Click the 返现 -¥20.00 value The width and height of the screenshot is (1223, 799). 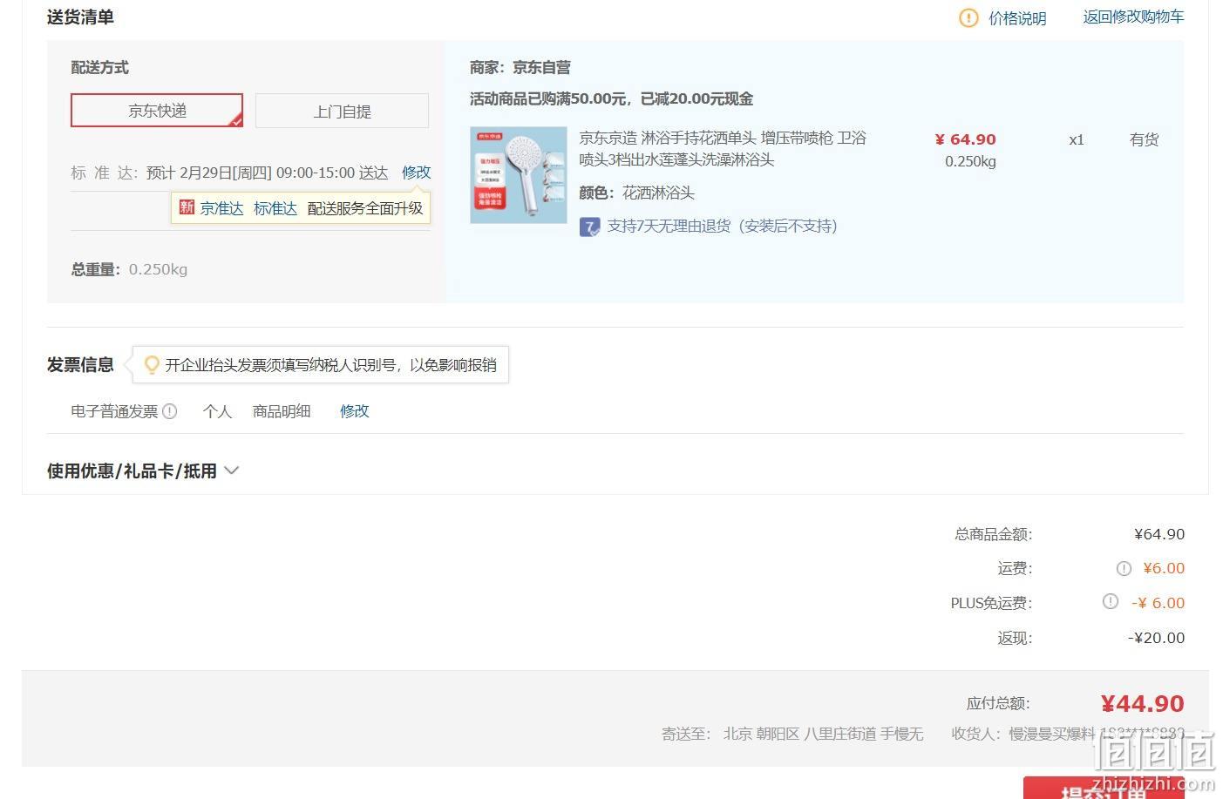(x=1156, y=638)
